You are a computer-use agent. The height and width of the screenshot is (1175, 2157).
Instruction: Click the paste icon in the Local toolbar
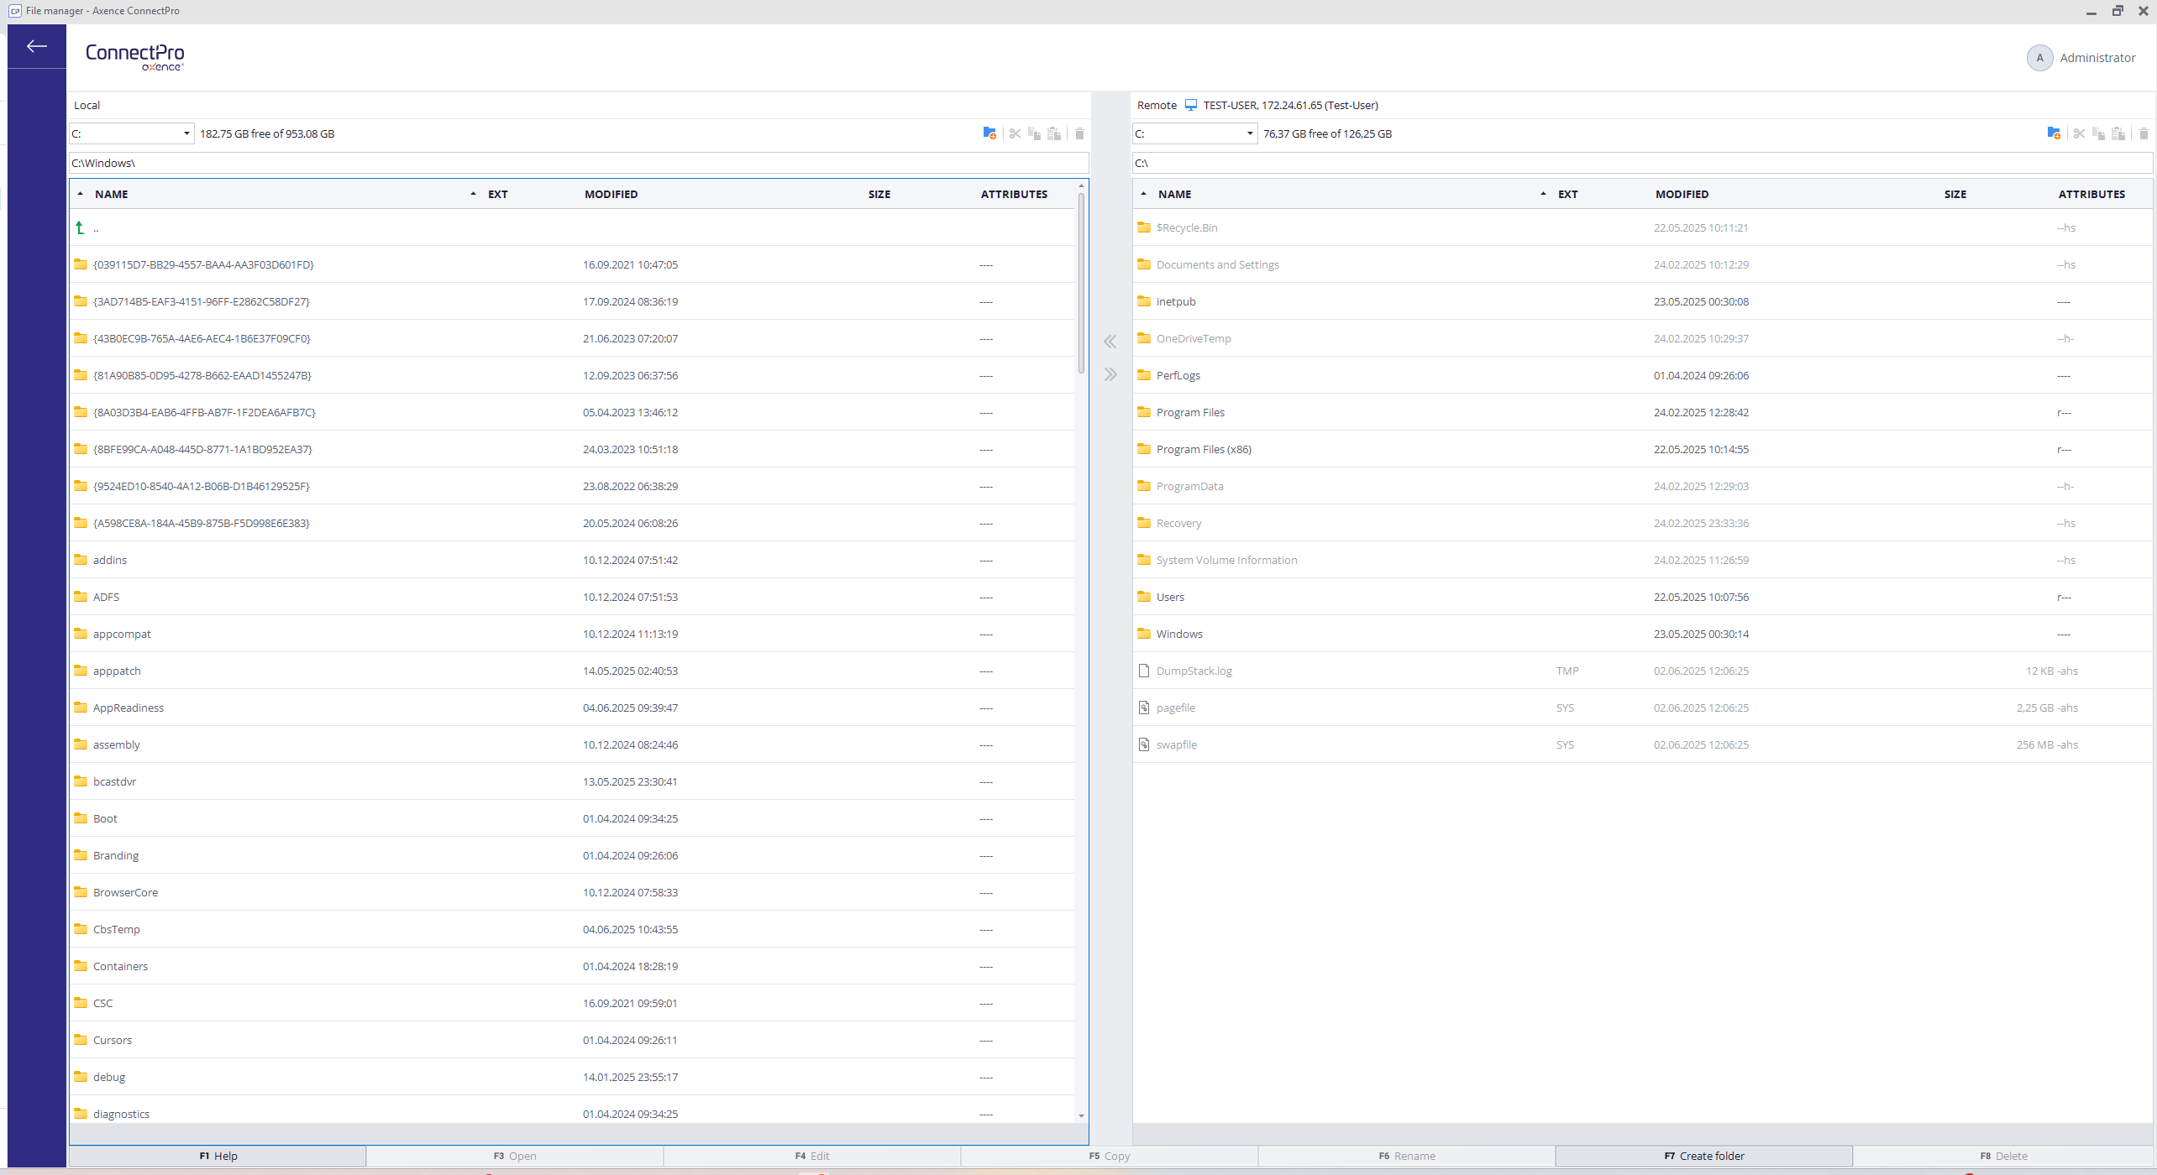coord(1054,133)
